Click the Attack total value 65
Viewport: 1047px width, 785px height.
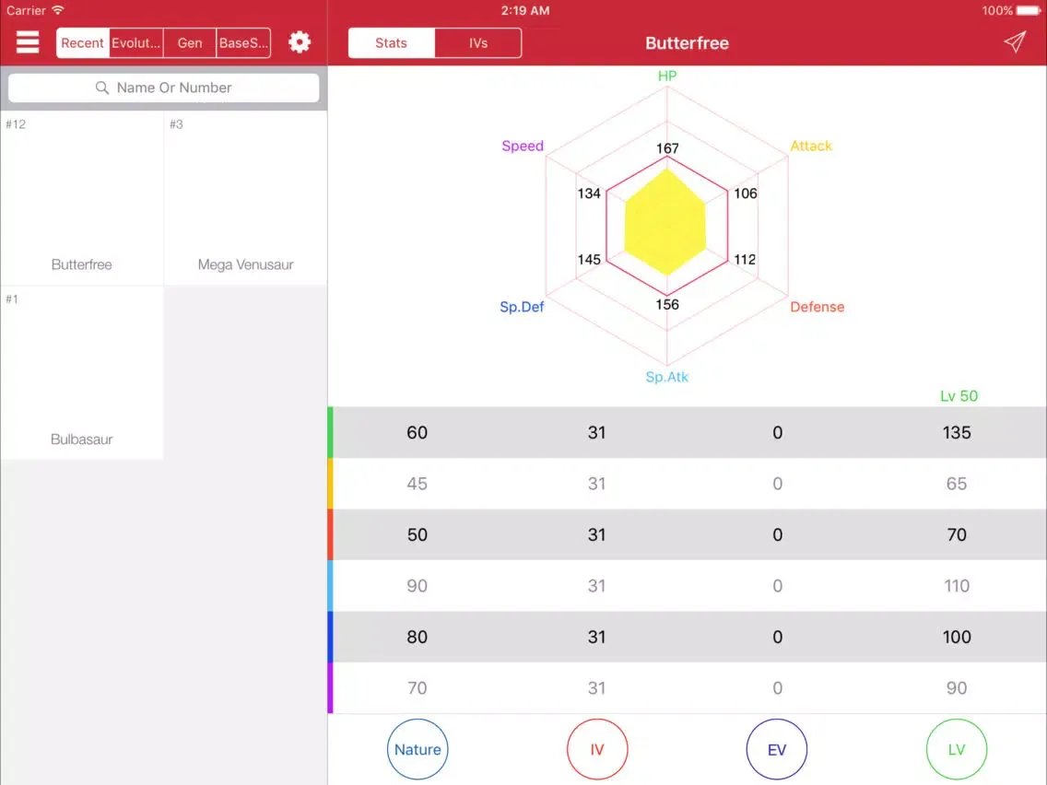(956, 484)
